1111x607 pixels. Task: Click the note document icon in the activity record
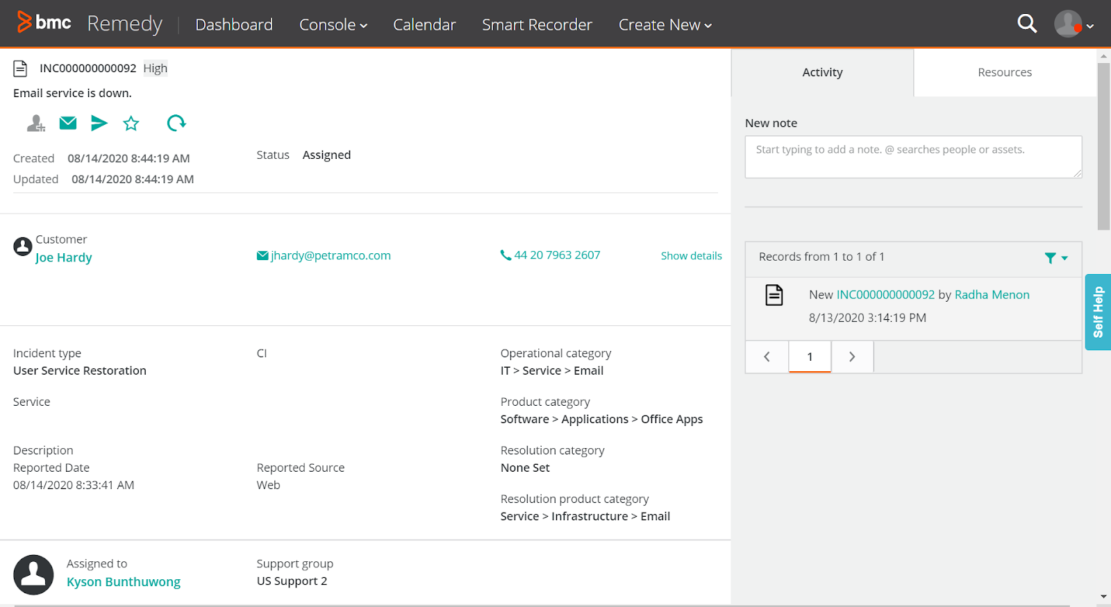click(x=774, y=295)
